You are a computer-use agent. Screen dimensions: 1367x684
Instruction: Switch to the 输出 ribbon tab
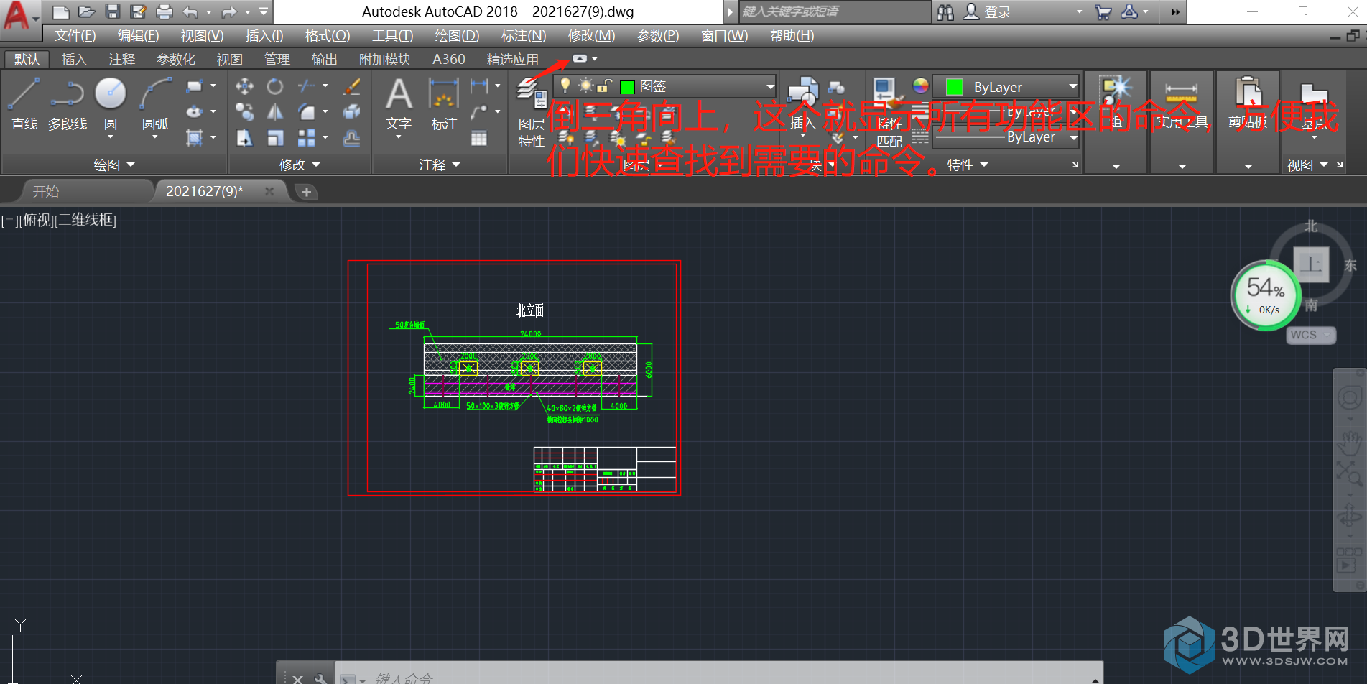coord(325,60)
